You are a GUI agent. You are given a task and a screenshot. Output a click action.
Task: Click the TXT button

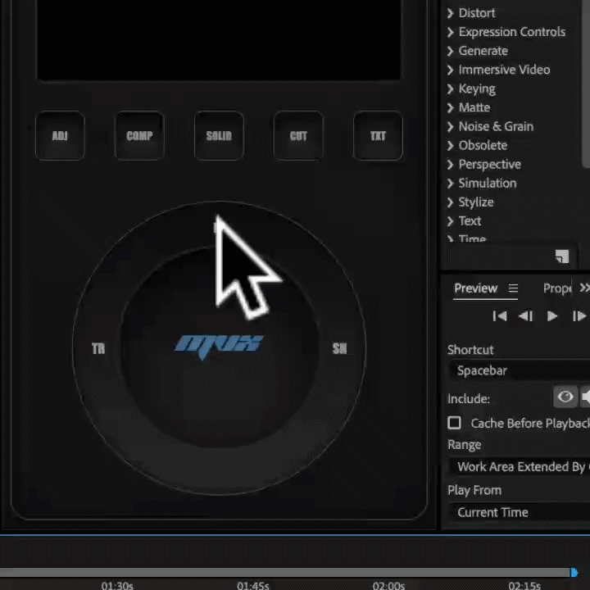pyautogui.click(x=378, y=136)
